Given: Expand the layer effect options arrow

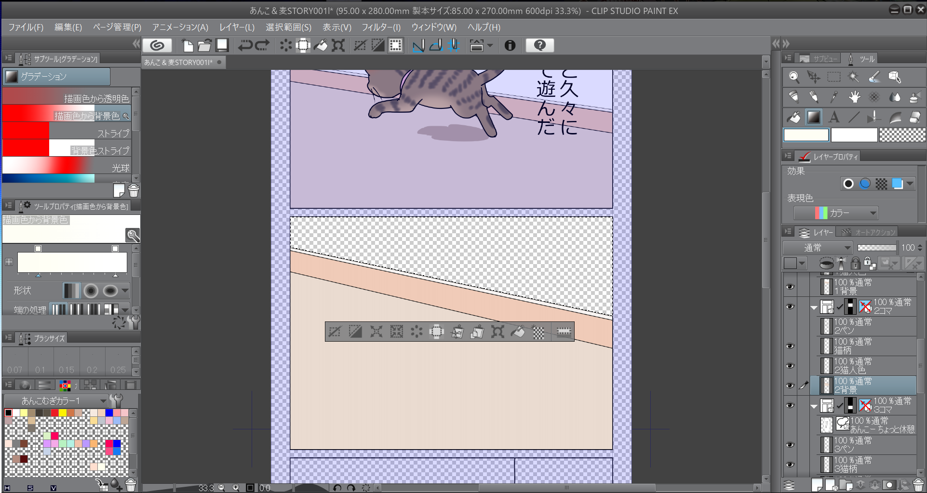Looking at the screenshot, I should point(910,184).
